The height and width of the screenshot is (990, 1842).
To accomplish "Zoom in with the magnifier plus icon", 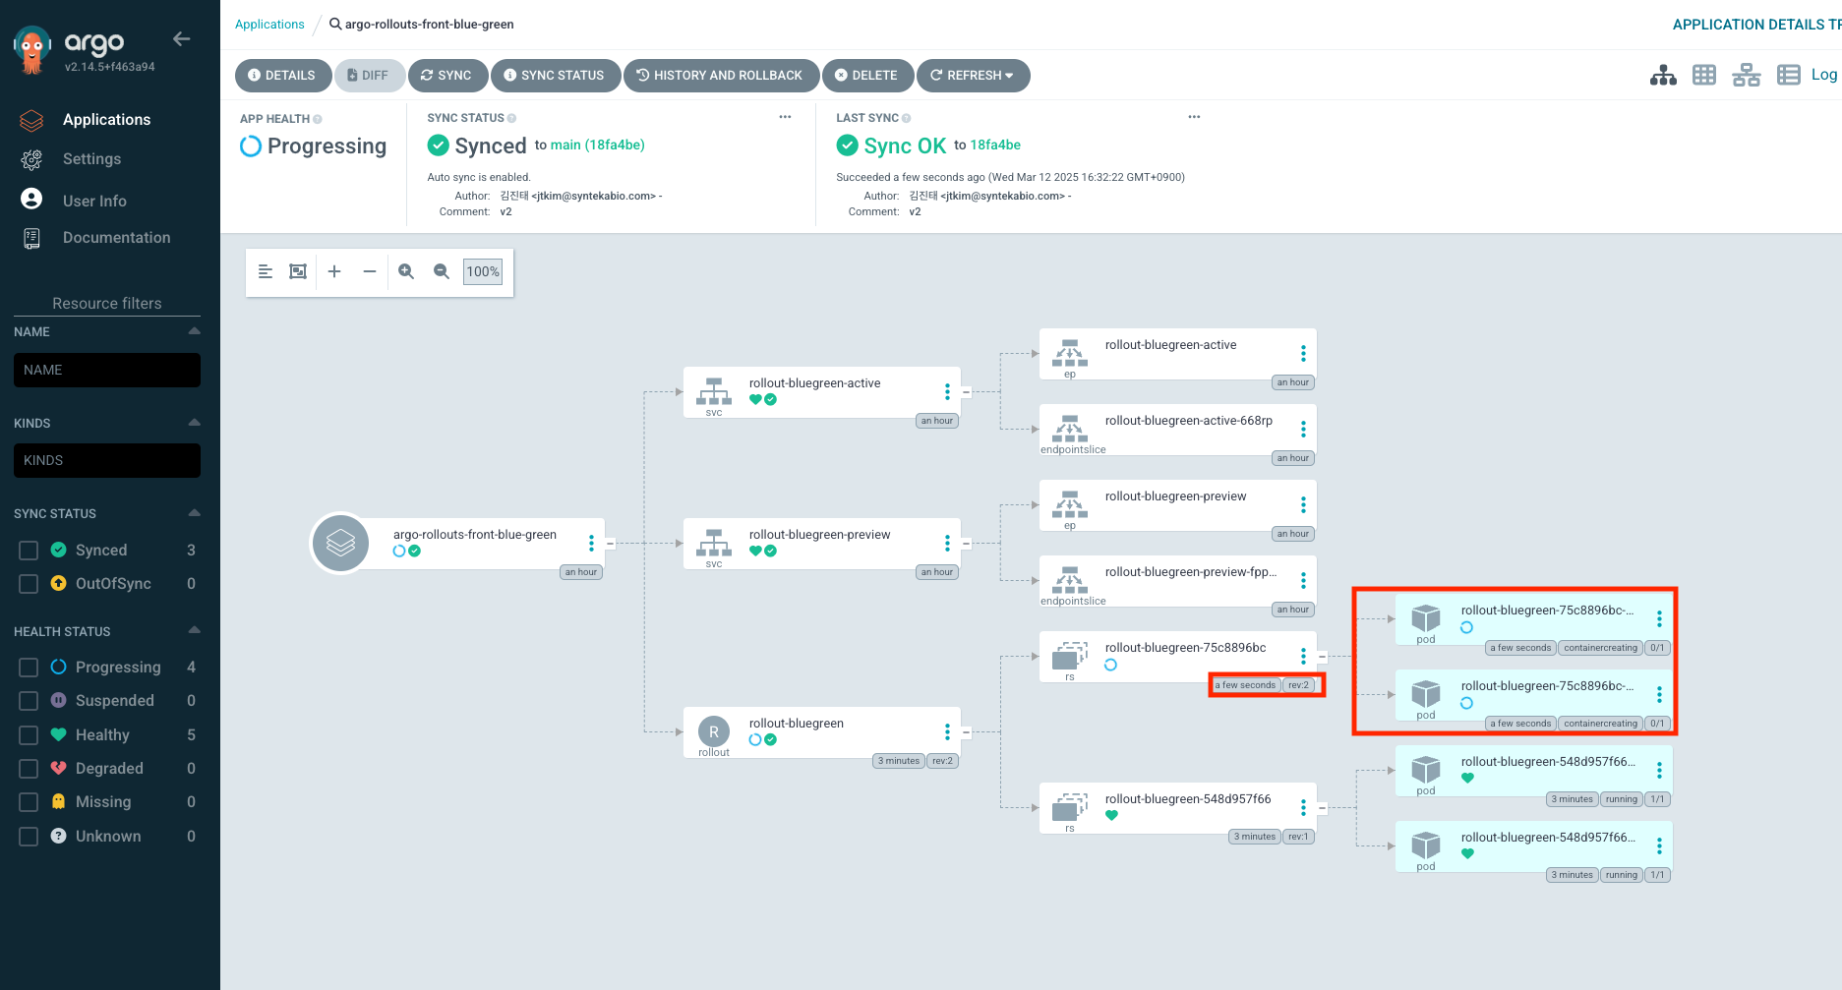I will coord(406,271).
